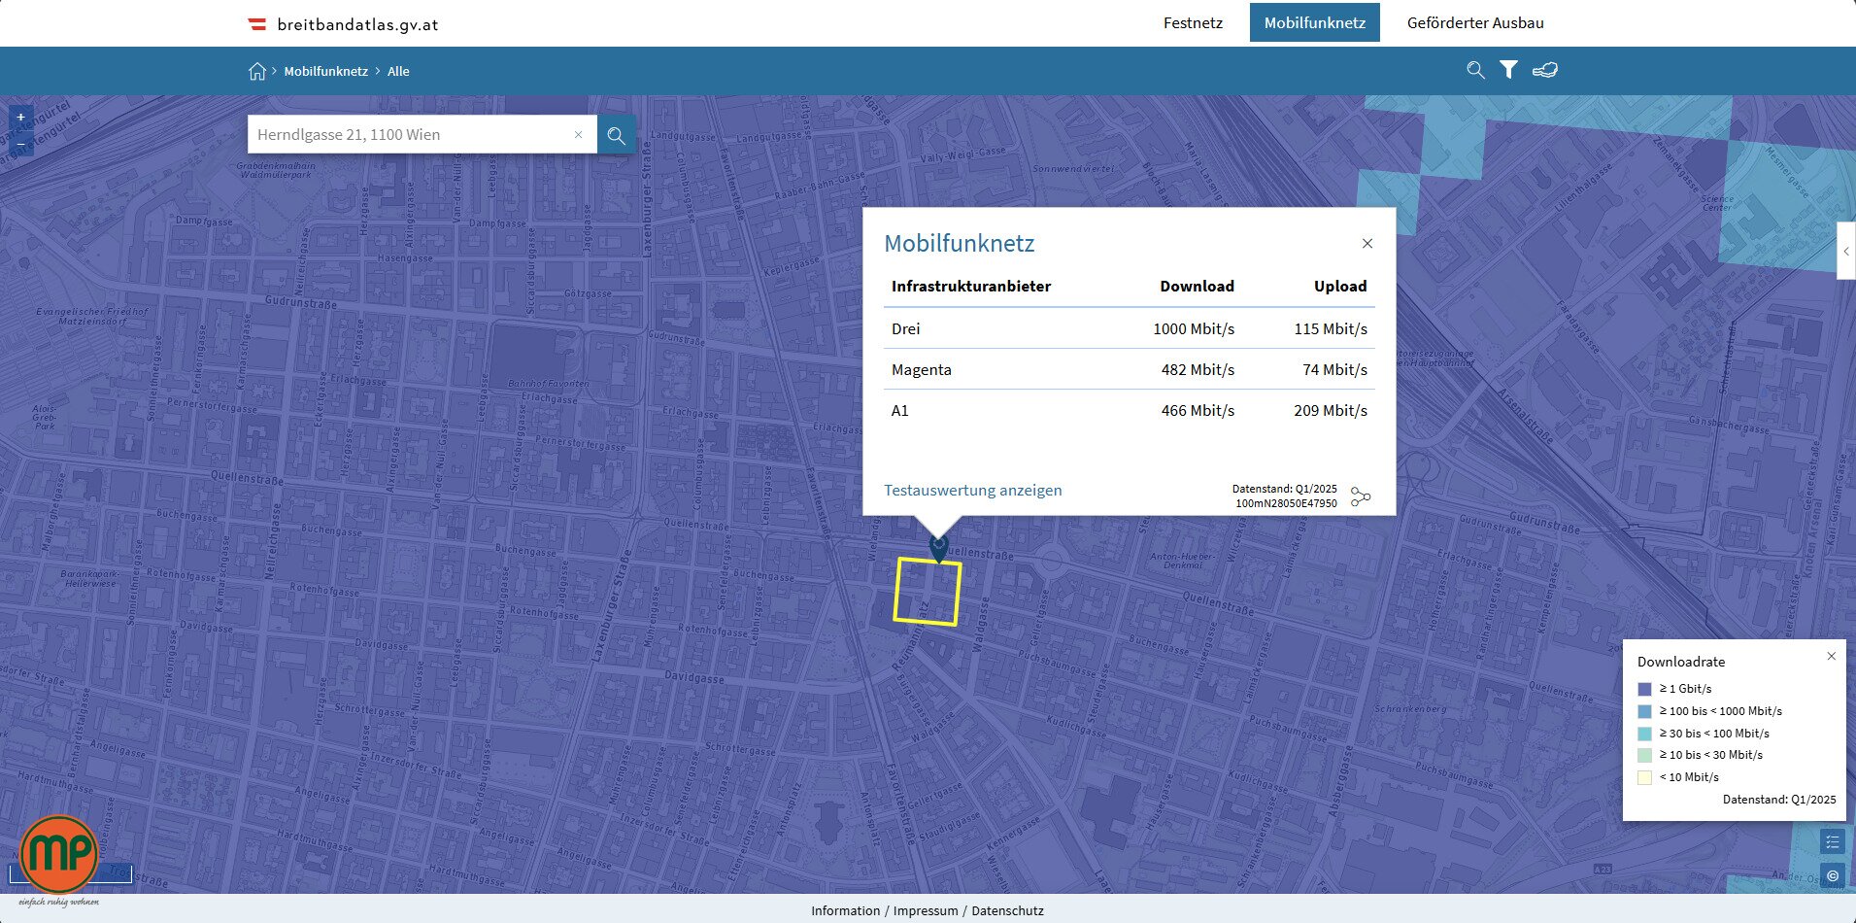Close the Downloadrate legend panel
Image resolution: width=1856 pixels, height=923 pixels.
(x=1831, y=657)
